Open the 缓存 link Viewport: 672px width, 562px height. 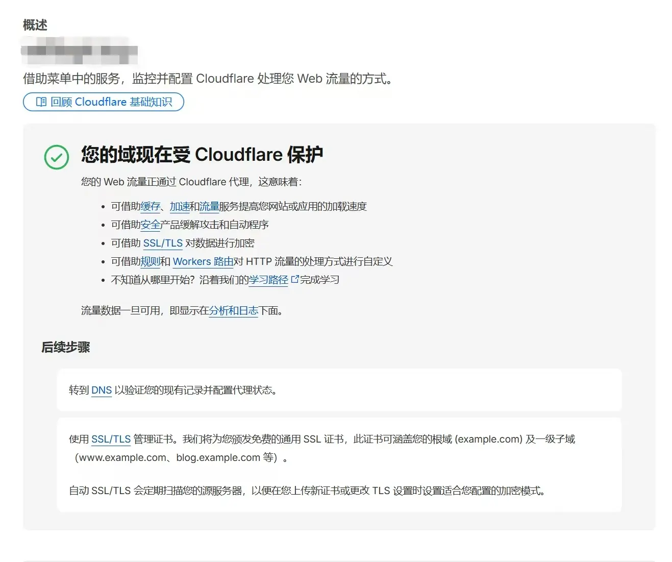tap(151, 206)
